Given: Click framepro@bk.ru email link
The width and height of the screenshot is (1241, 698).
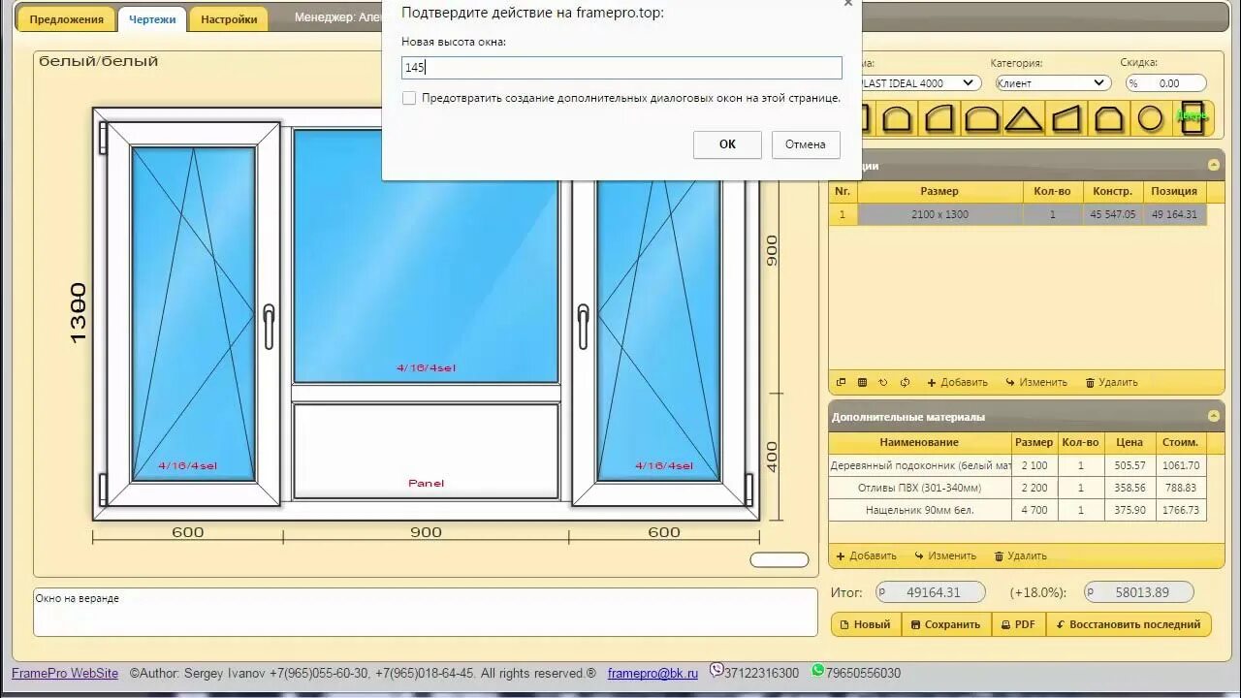Looking at the screenshot, I should [652, 673].
